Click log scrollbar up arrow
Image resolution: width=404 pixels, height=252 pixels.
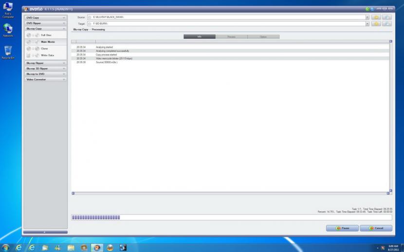coord(390,41)
